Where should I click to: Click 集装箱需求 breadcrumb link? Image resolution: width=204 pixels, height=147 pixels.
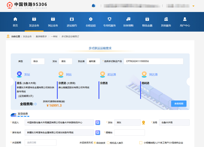pos(41,36)
